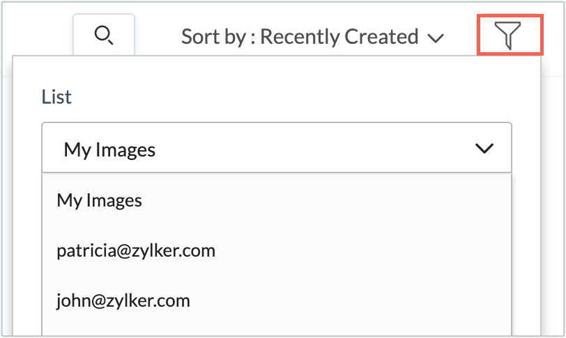
Task: Select john@zylker.com from the dropdown
Action: tap(123, 300)
